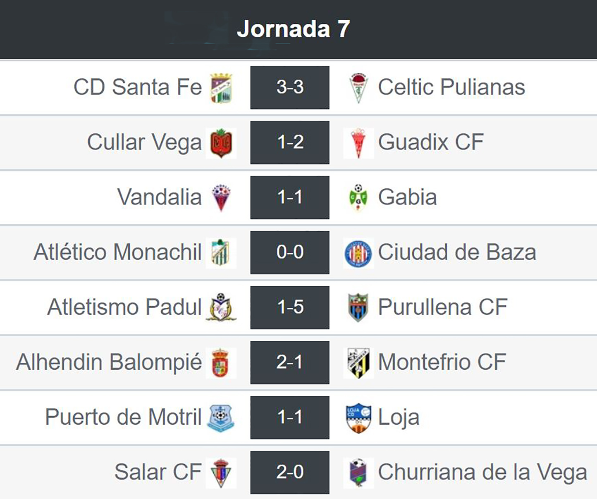Image resolution: width=597 pixels, height=499 pixels.
Task: Open the 0-0 Monachil vs Baza score
Action: (290, 252)
